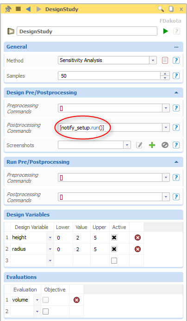Uncheck Active for the radius variable
This screenshot has height=321, width=187.
click(x=114, y=249)
